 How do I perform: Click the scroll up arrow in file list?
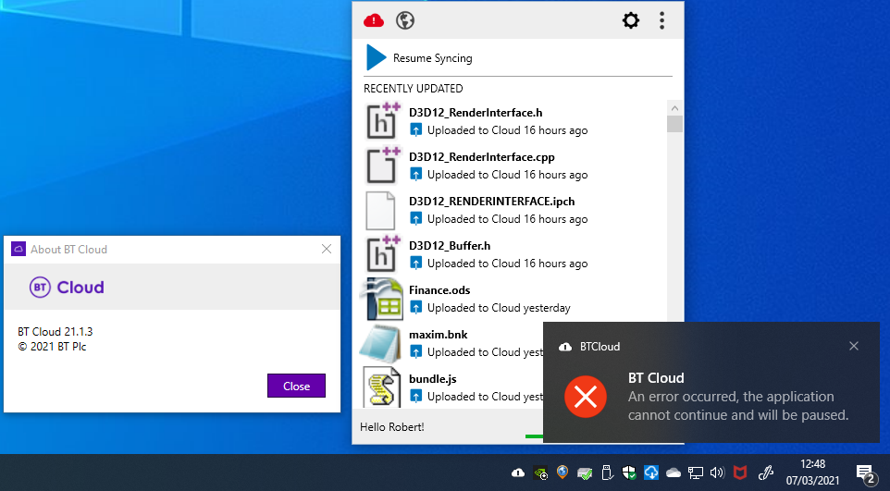(674, 105)
